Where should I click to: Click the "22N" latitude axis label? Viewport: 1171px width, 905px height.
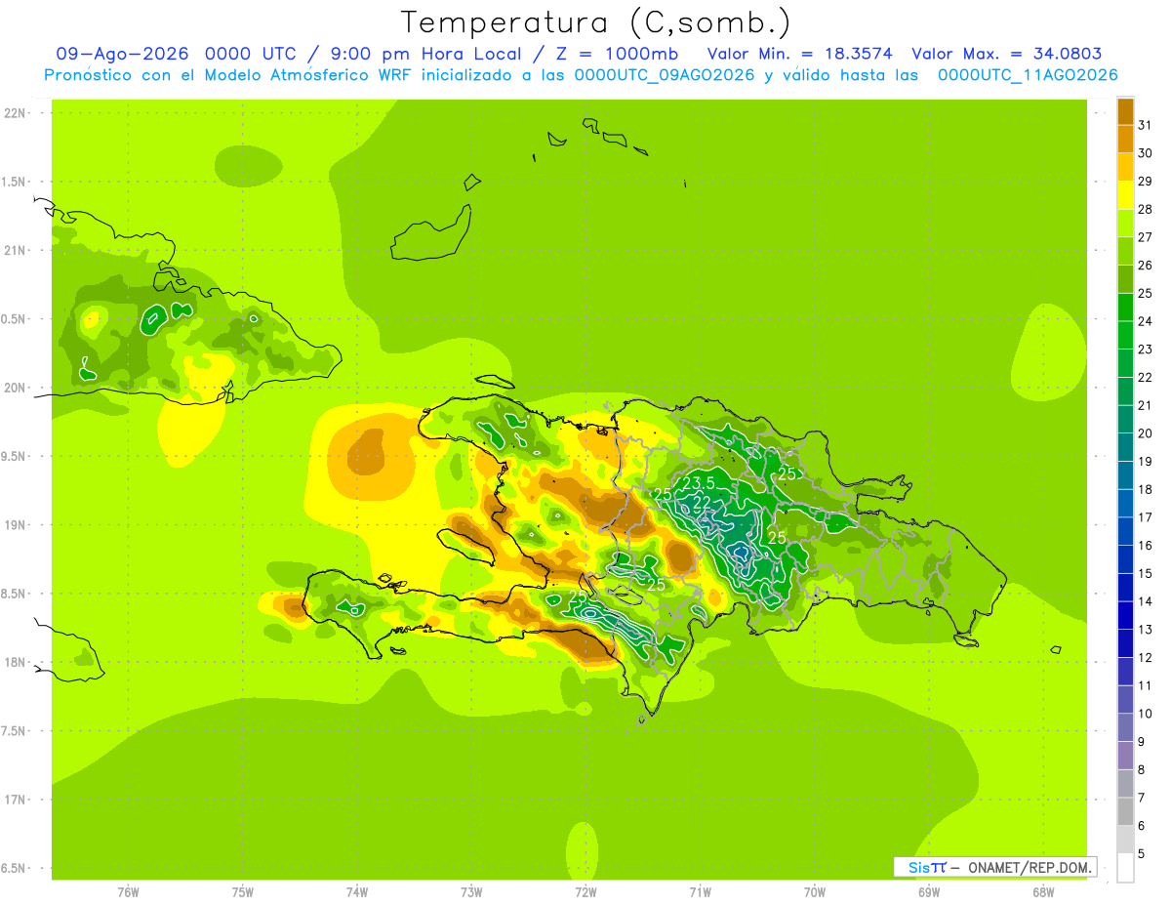(17, 113)
